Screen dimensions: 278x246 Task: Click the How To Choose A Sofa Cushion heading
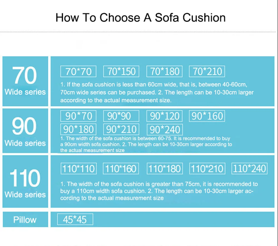[x=140, y=18]
